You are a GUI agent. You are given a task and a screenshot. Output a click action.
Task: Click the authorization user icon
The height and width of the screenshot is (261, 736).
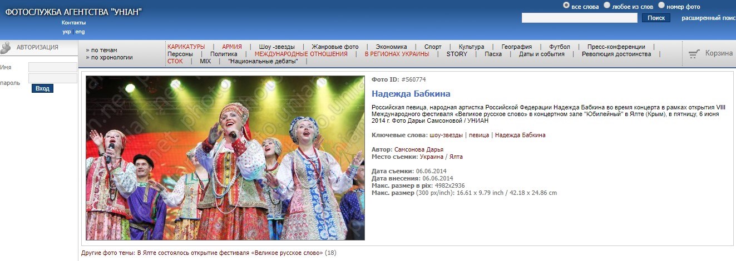(6, 48)
